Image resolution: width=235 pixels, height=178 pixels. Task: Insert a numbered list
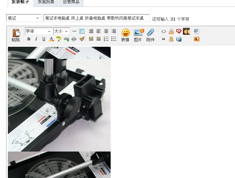(106, 39)
